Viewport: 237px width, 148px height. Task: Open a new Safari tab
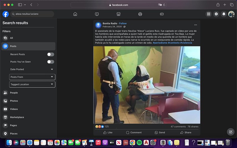coord(225,5)
